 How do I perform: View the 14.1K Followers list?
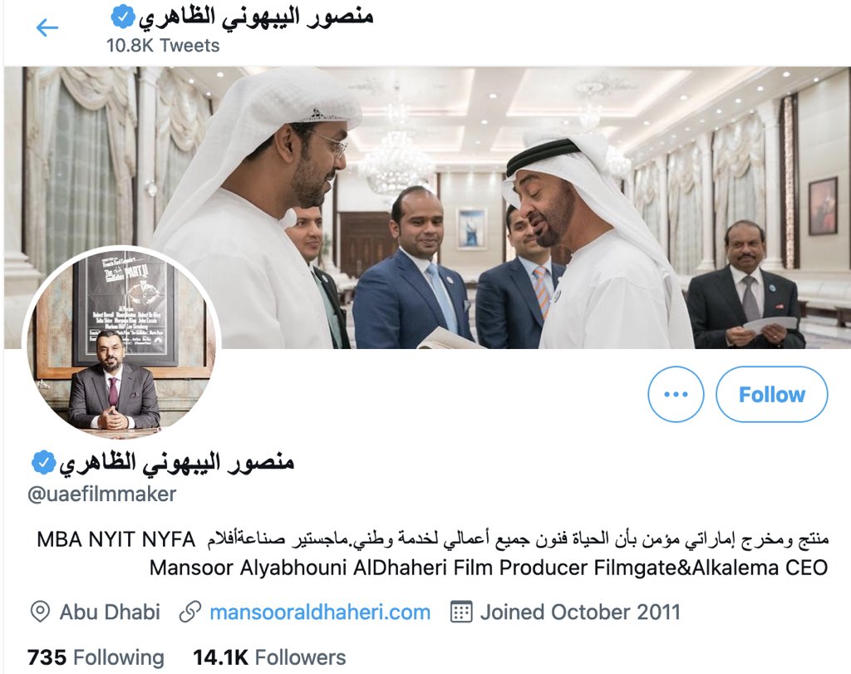click(x=269, y=657)
